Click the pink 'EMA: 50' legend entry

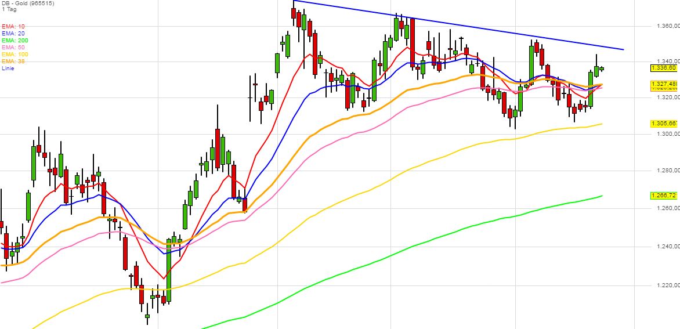tap(13, 47)
